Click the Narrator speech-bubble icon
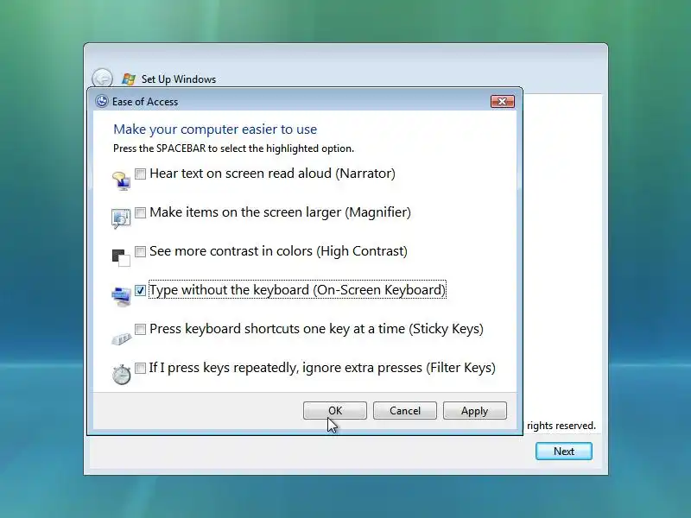The image size is (691, 518). [x=121, y=180]
